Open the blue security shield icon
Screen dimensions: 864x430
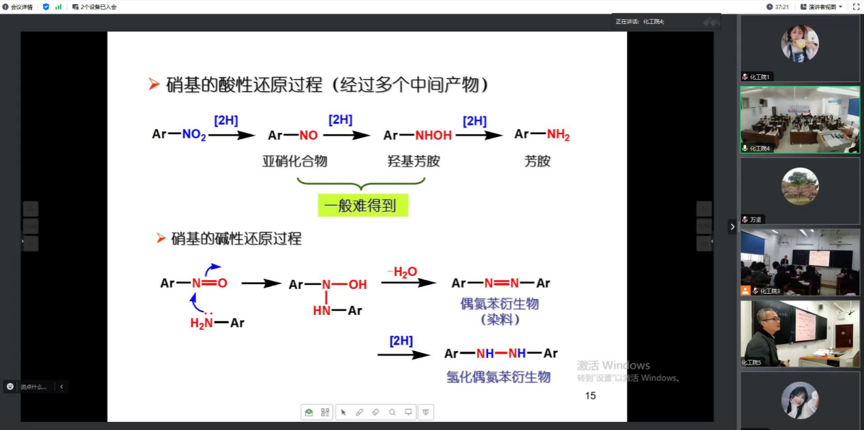tap(46, 7)
